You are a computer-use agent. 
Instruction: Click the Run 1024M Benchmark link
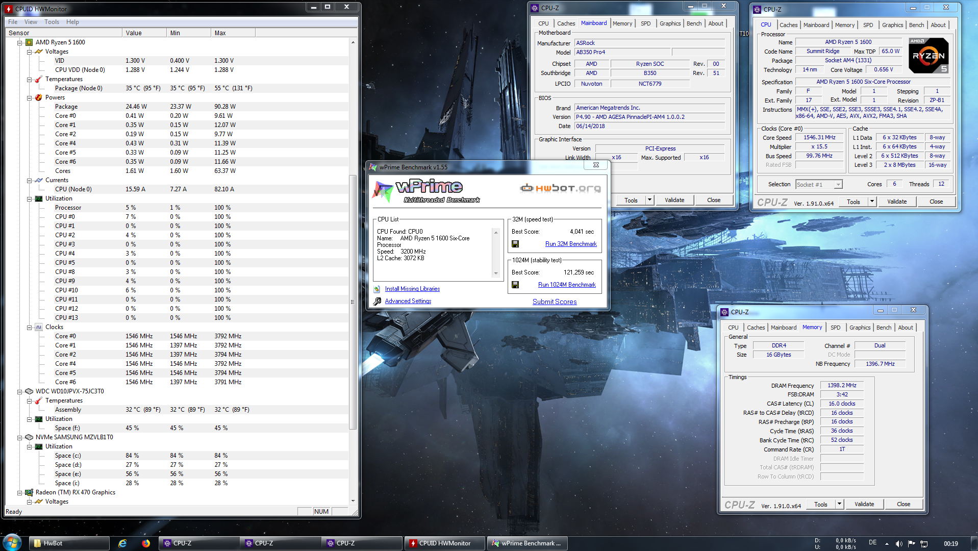(567, 285)
